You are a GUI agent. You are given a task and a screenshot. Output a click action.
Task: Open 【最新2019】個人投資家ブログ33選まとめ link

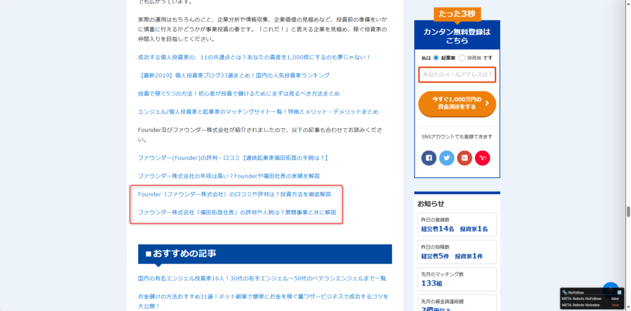tap(234, 75)
